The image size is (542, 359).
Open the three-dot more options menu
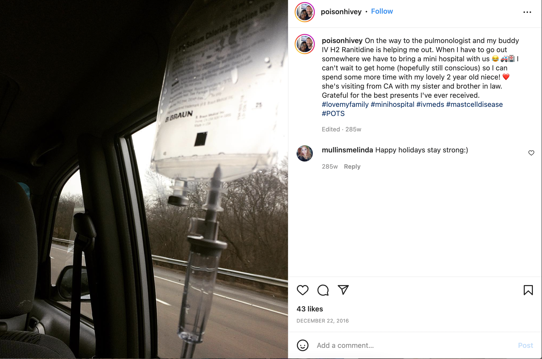[x=527, y=12]
